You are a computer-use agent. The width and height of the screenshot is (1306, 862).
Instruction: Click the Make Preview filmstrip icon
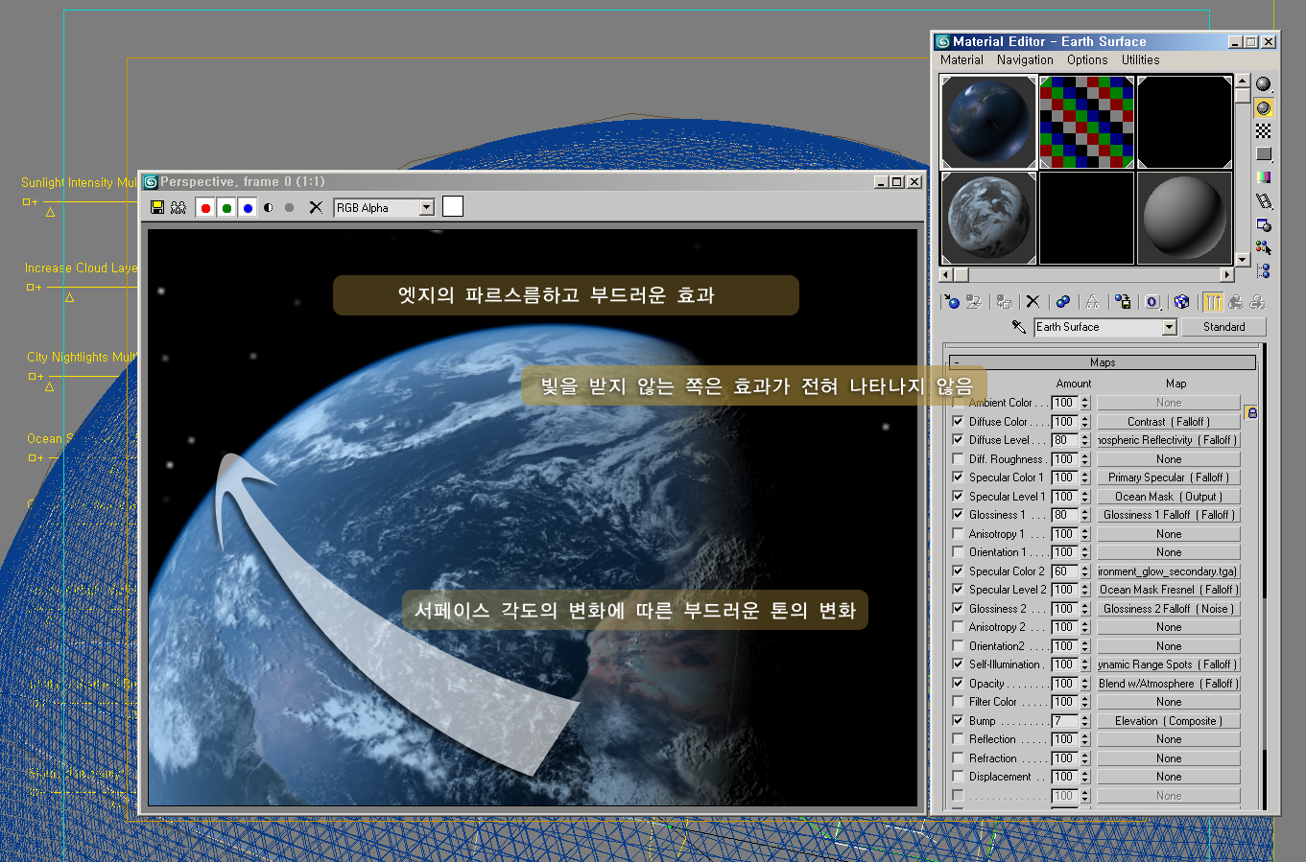click(x=1264, y=200)
